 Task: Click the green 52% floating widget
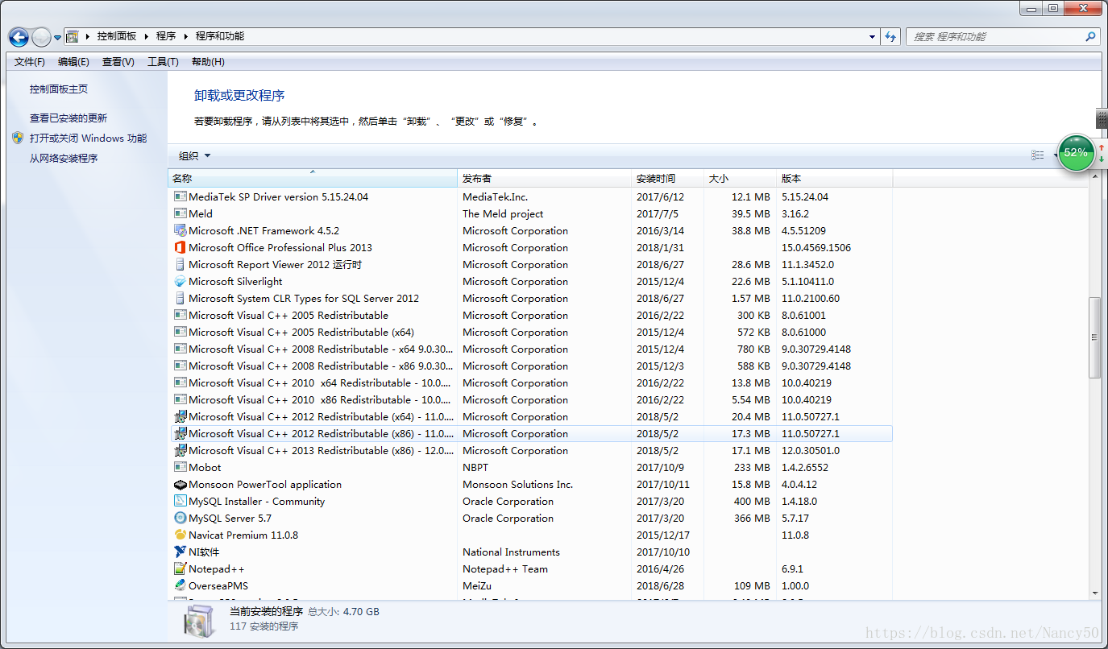pos(1075,152)
